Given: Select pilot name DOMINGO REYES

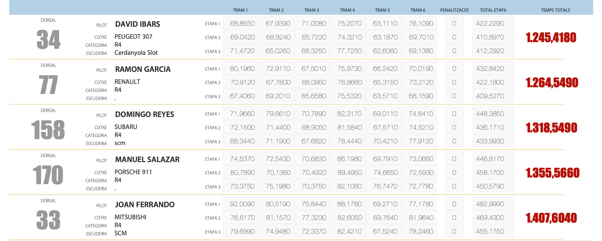Looking at the screenshot, I should tap(145, 114).
